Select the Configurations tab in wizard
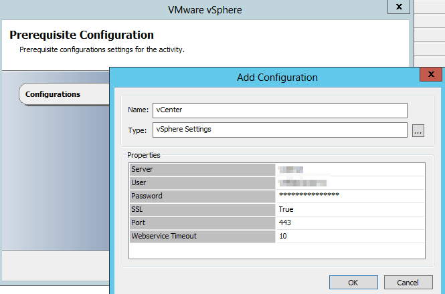 coord(64,94)
